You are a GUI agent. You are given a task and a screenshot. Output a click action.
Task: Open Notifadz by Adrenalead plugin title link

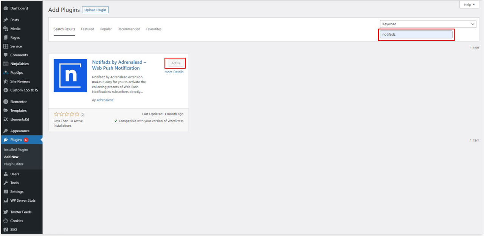[x=119, y=65]
